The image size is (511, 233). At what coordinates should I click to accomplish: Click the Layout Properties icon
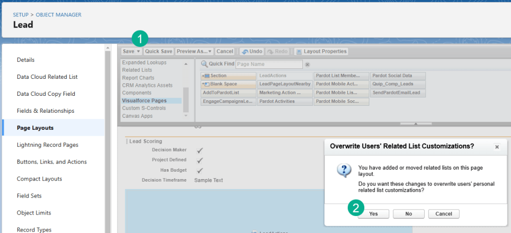pos(299,51)
